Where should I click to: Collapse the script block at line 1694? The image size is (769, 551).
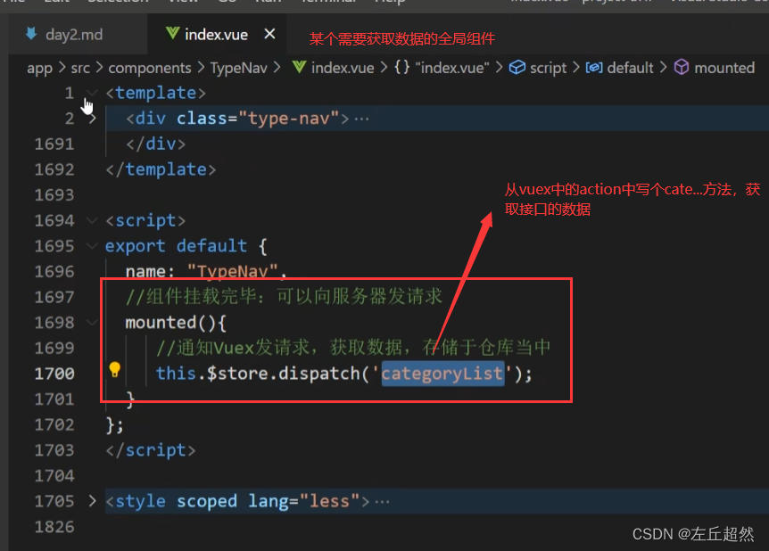coord(92,220)
